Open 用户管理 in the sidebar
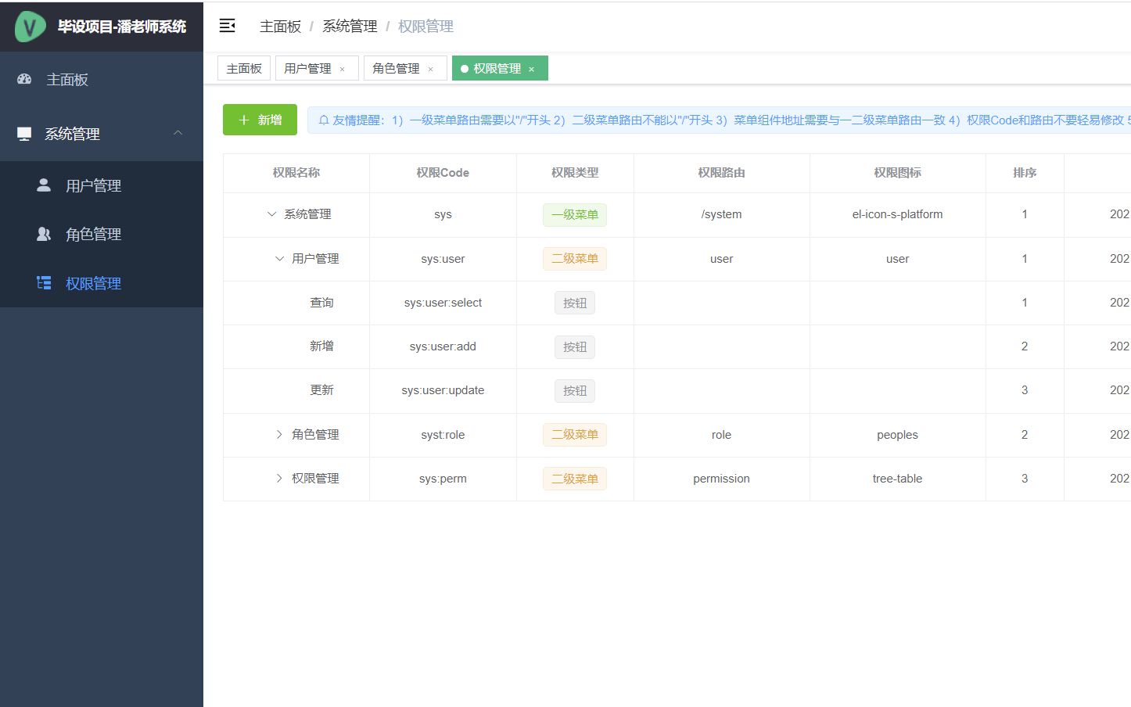Image resolution: width=1131 pixels, height=707 pixels. pyautogui.click(x=102, y=185)
